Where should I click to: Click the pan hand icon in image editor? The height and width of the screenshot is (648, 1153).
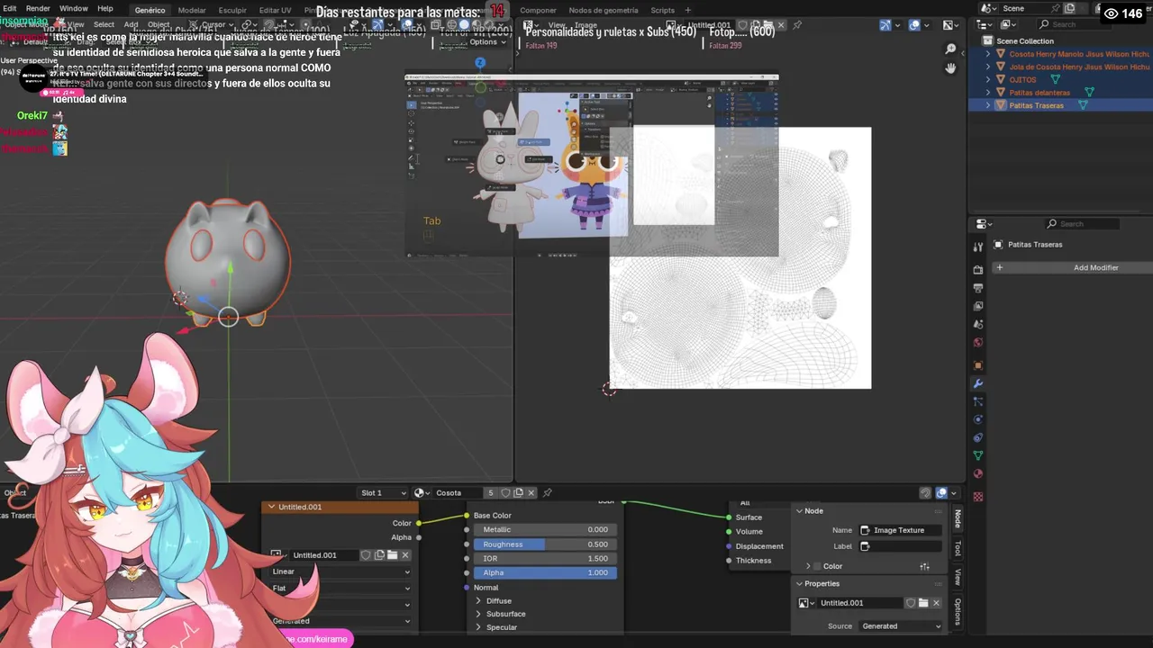pyautogui.click(x=950, y=67)
